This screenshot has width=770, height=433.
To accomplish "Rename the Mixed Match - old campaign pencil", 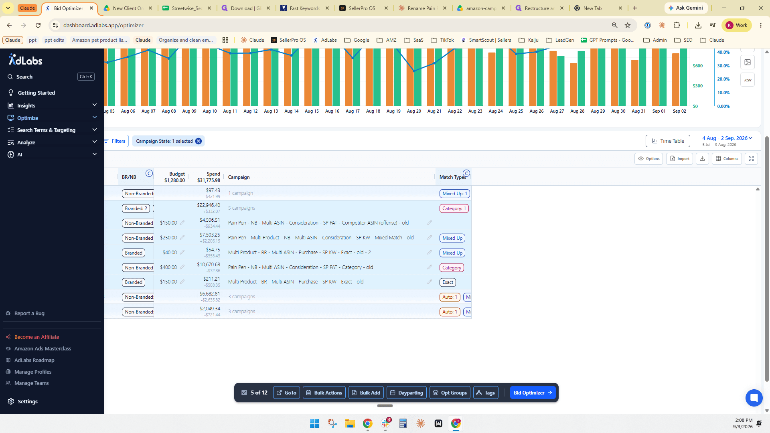I will (x=430, y=237).
